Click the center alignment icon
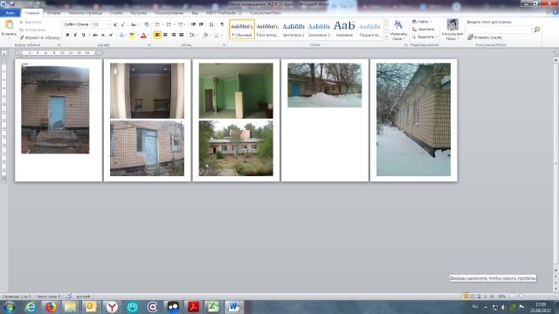Viewport: 559px width, 314px height. pyautogui.click(x=165, y=35)
